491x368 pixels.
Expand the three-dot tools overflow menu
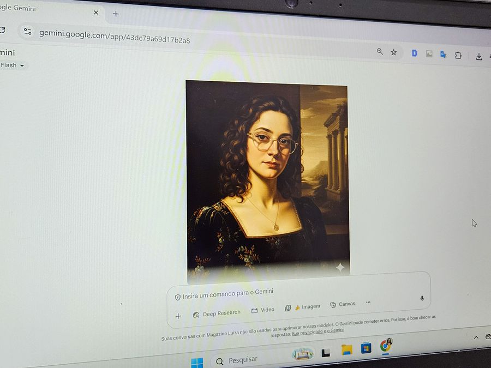[x=368, y=301]
